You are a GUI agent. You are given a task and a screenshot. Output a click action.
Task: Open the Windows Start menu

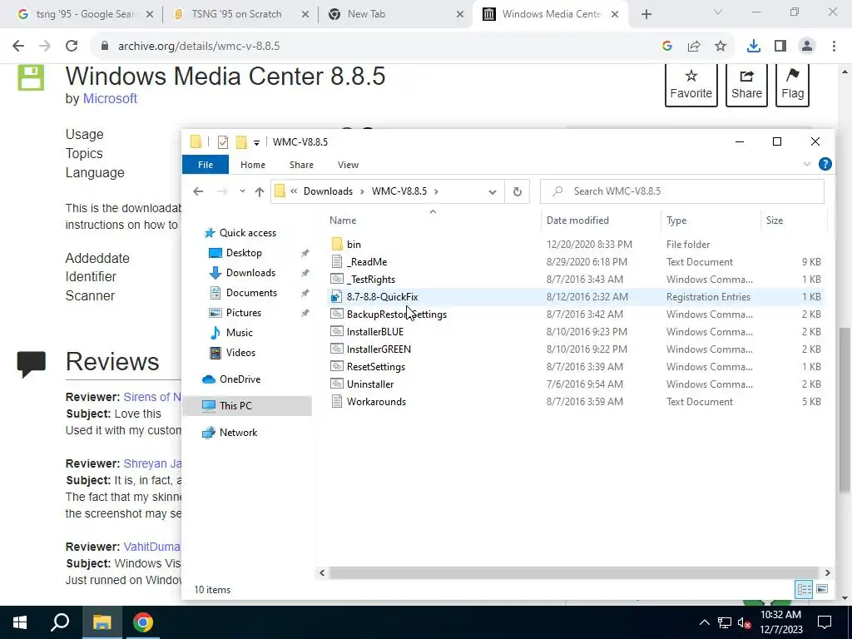point(20,622)
